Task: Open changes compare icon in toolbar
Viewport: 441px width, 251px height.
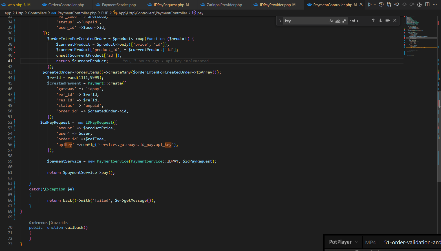Action: pos(389,5)
